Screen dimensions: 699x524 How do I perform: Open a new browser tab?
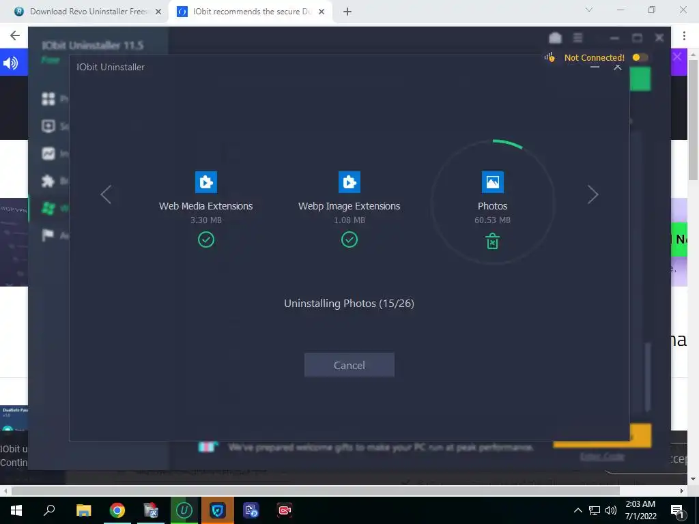(x=347, y=12)
